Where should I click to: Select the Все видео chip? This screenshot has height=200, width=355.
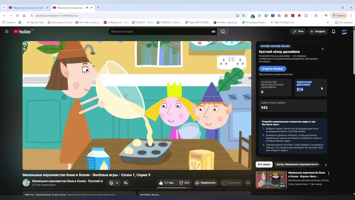point(264,164)
